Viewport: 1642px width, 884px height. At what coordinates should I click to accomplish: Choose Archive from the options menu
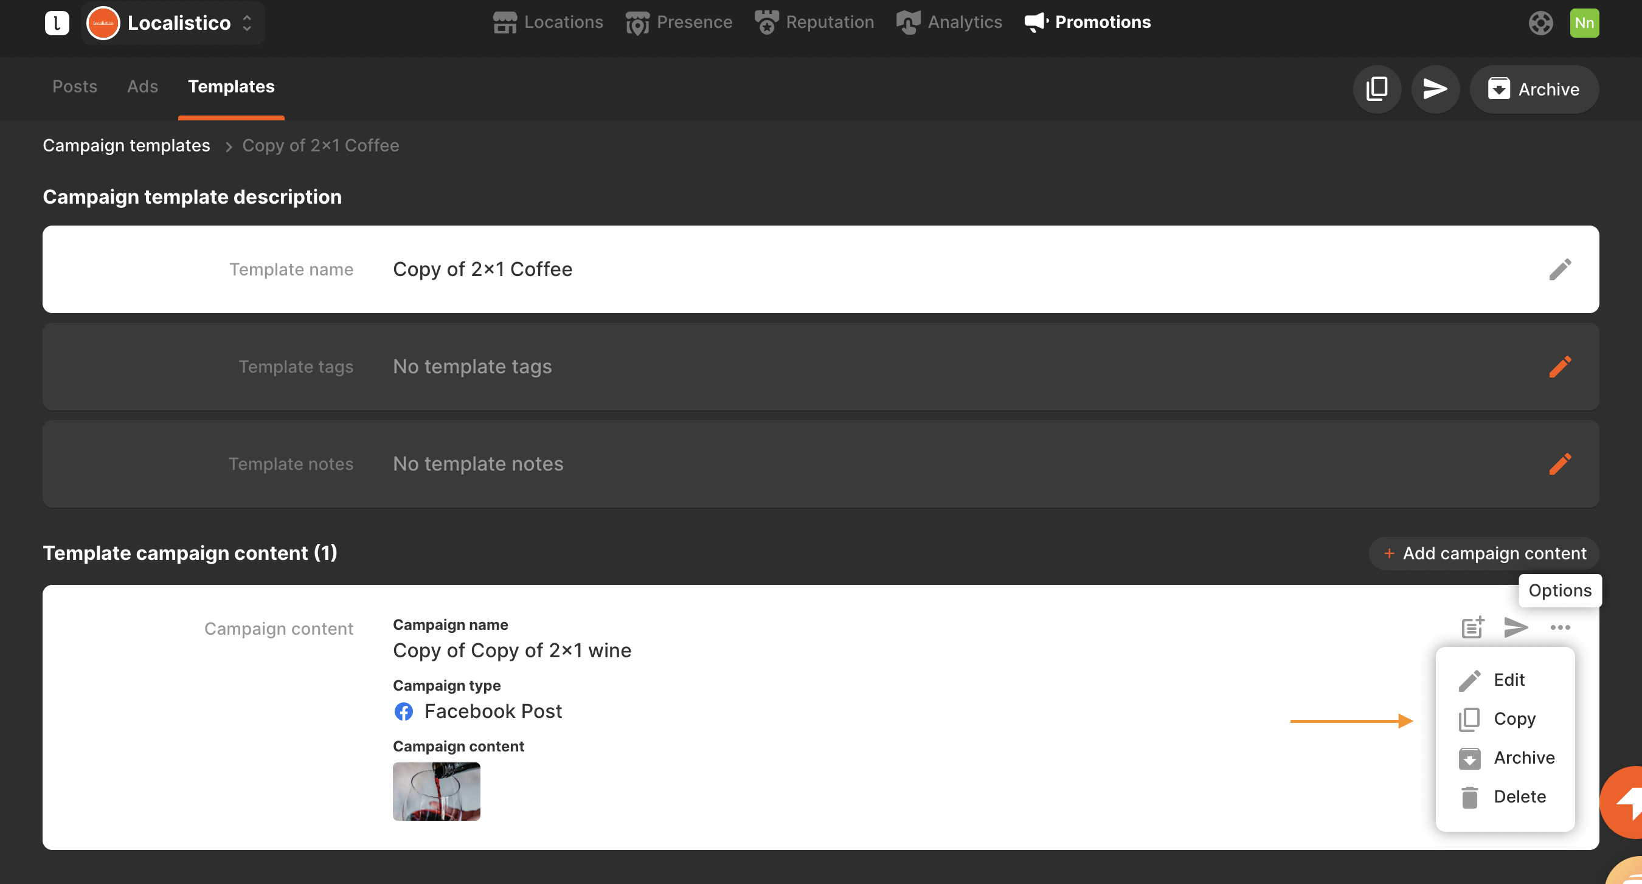1505,758
